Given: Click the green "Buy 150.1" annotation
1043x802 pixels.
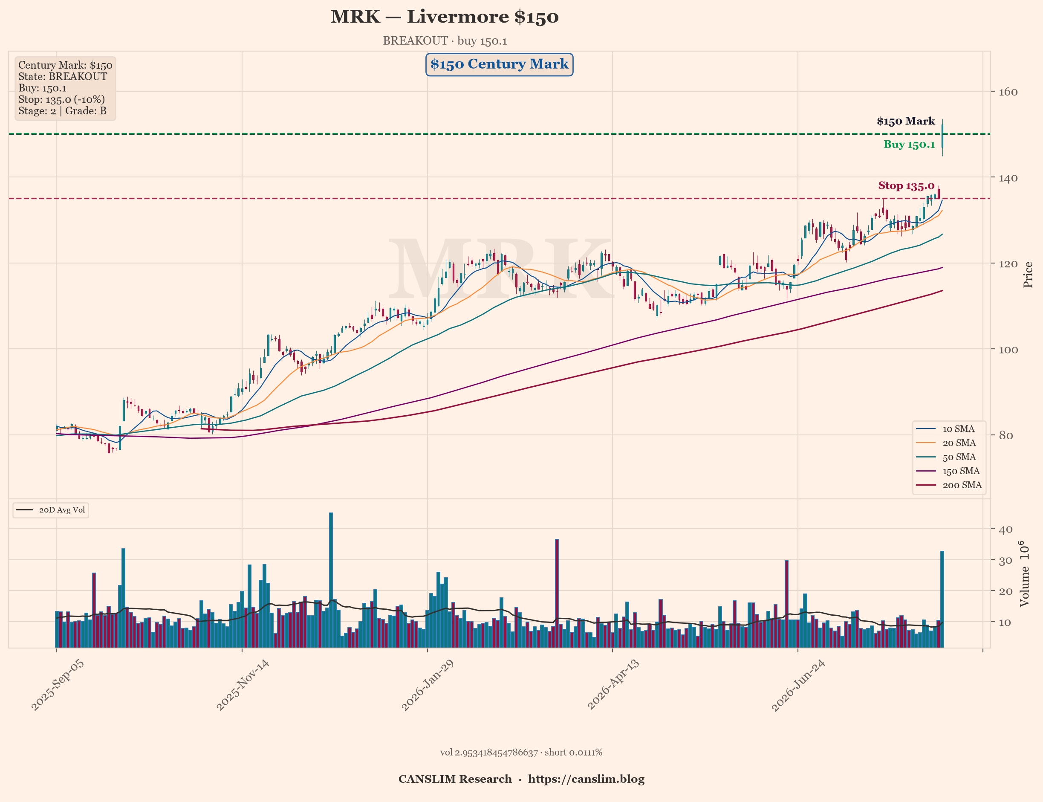Looking at the screenshot, I should point(909,145).
